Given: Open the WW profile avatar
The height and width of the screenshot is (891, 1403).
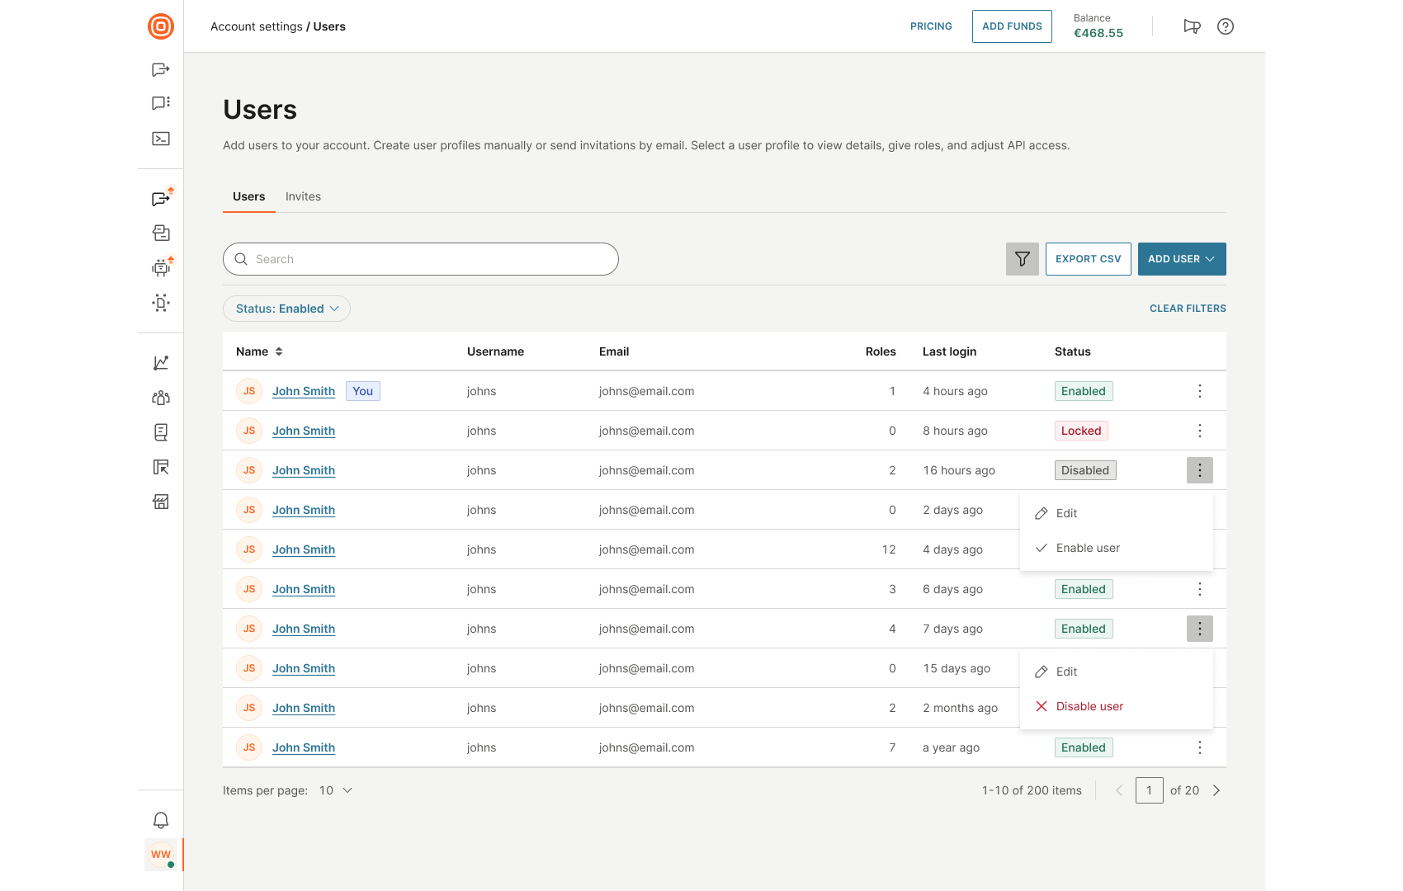Looking at the screenshot, I should 161,855.
